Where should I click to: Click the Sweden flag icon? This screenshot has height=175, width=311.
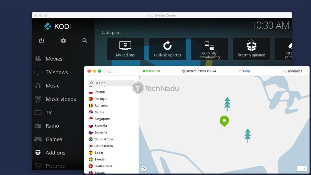coord(91,160)
